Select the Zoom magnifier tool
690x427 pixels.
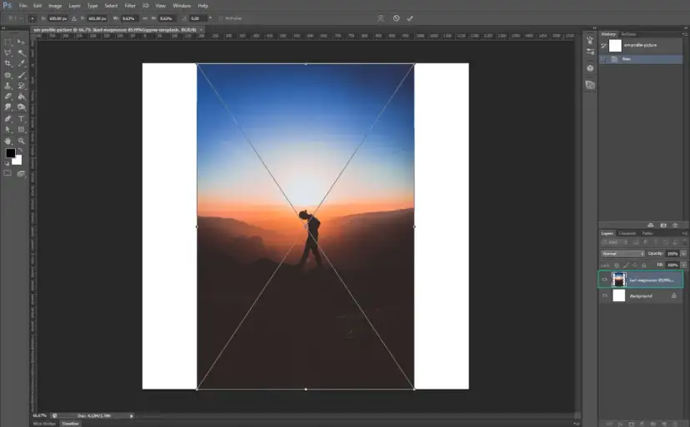tap(21, 141)
